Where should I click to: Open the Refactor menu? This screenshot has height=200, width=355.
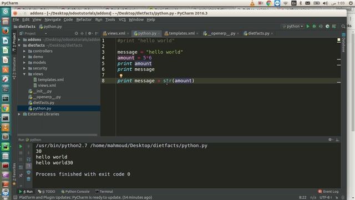click(x=84, y=20)
